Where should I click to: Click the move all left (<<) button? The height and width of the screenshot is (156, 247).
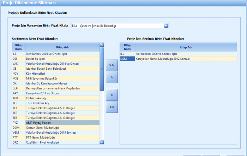112,107
